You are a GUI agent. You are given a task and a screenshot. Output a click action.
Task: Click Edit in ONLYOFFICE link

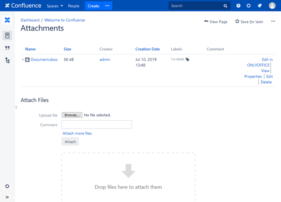[259, 62]
